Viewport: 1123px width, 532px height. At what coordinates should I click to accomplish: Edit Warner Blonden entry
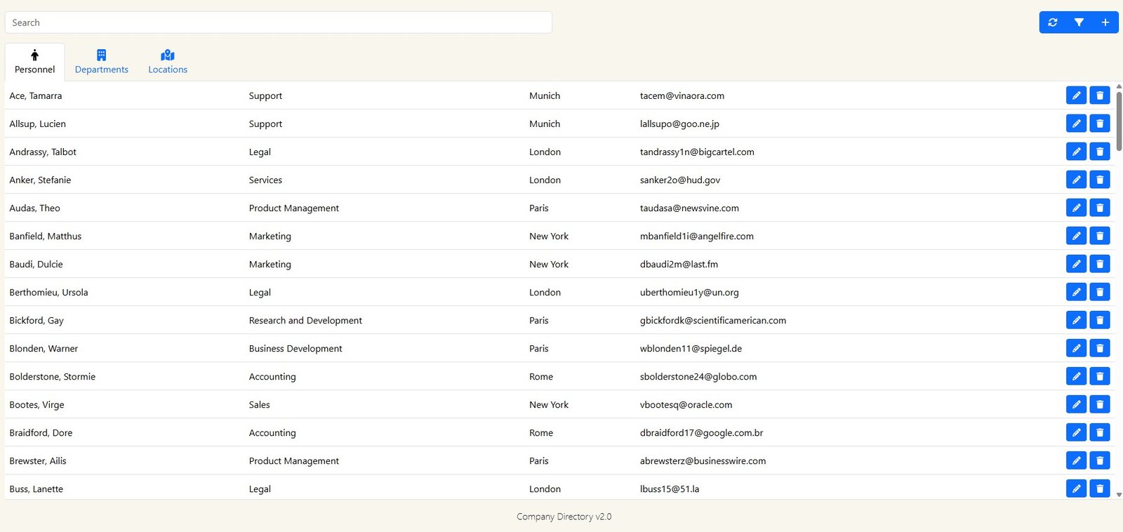click(1076, 348)
